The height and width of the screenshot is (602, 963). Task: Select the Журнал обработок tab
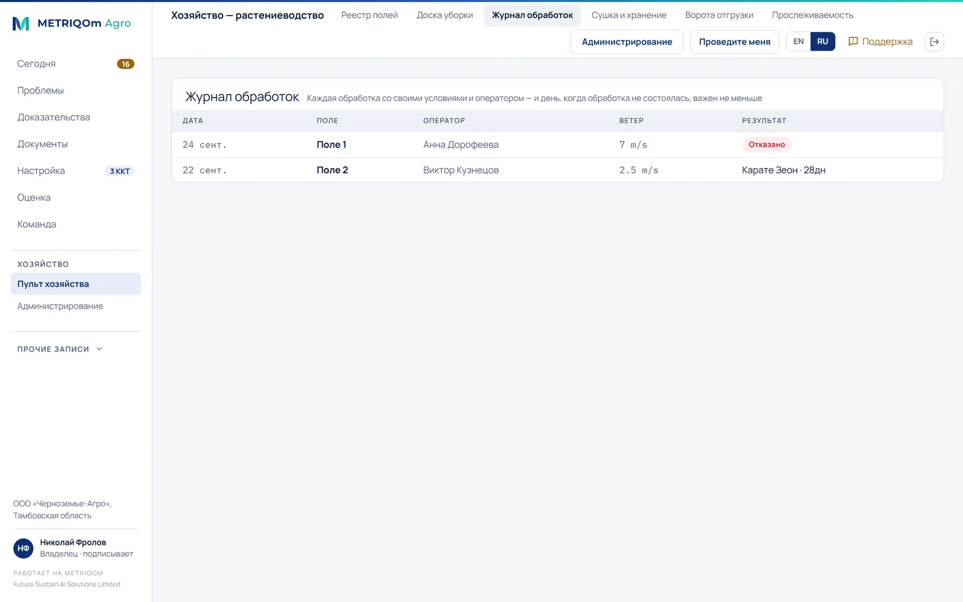[532, 15]
